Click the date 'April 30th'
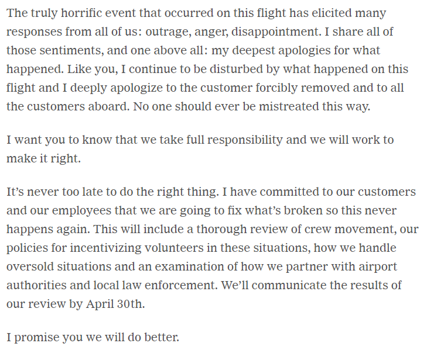 click(114, 304)
